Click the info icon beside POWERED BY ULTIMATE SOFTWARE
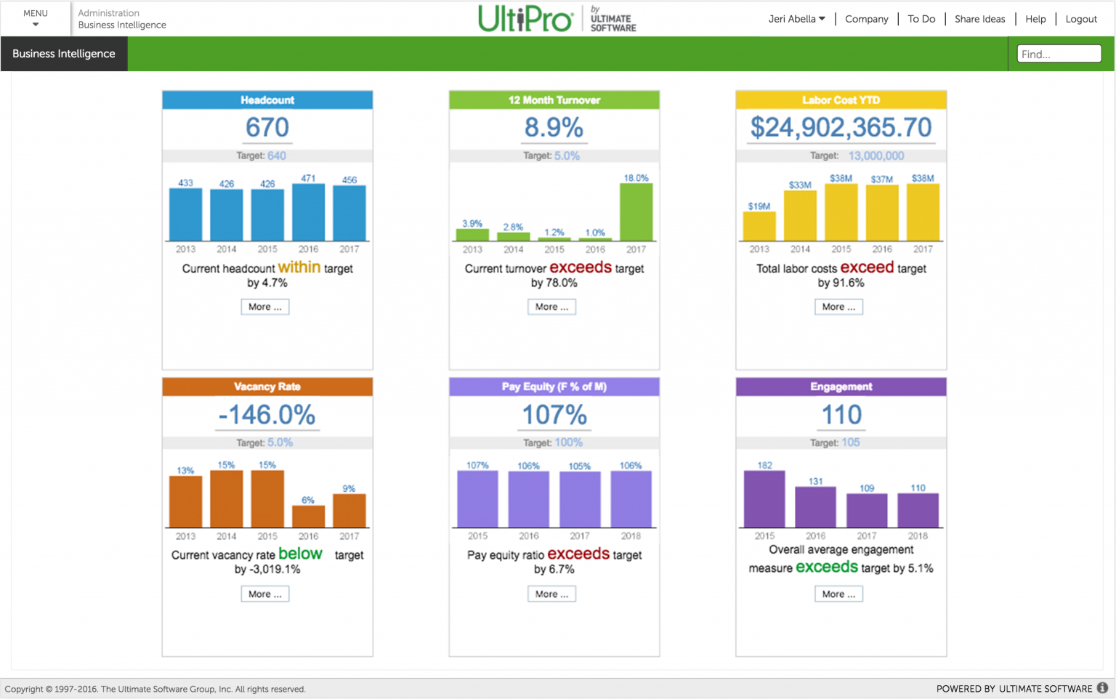This screenshot has height=699, width=1116. coord(1104,688)
